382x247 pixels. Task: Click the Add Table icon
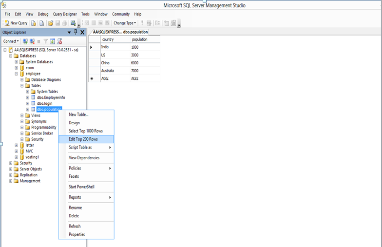pyautogui.click(x=167, y=23)
